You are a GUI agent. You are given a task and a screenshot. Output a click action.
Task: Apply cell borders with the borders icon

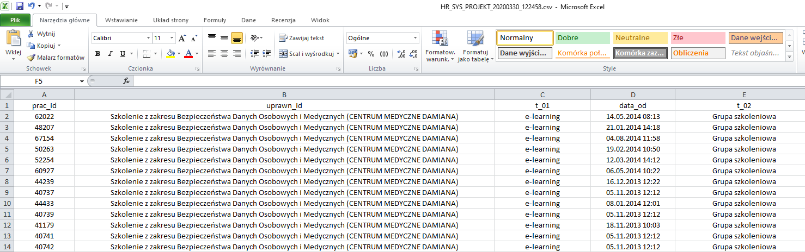[x=146, y=54]
